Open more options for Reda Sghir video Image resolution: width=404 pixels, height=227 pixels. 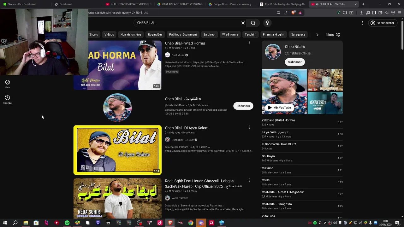pos(249,180)
